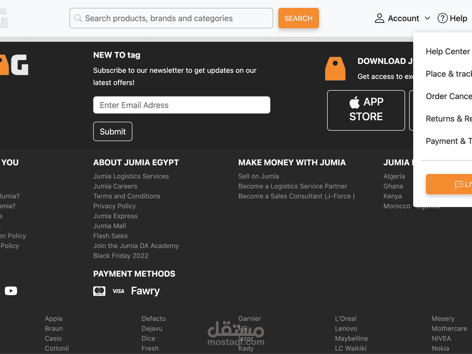Select Algeria country link
Screen dimensions: 472x354
(394, 176)
